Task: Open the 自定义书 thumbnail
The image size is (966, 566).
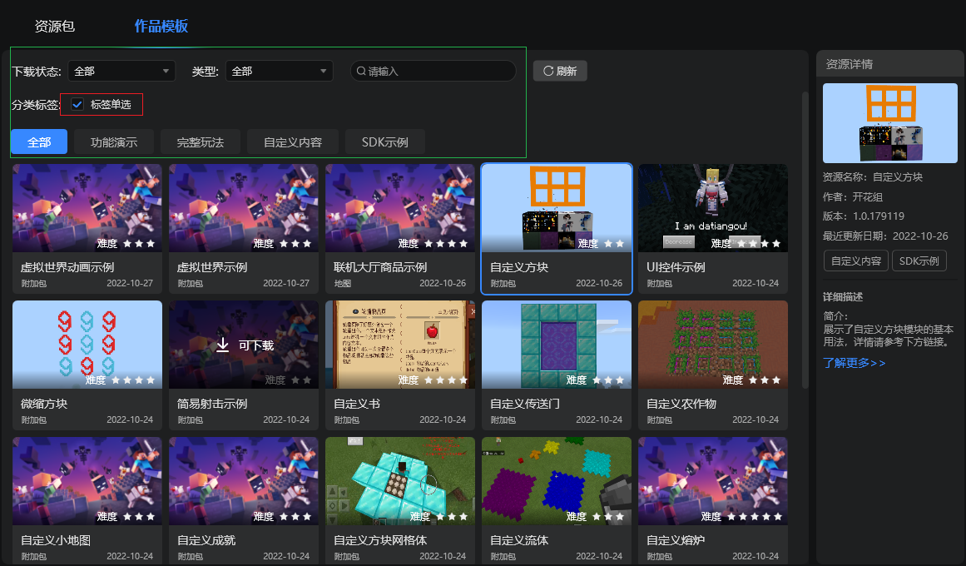Action: pos(400,344)
